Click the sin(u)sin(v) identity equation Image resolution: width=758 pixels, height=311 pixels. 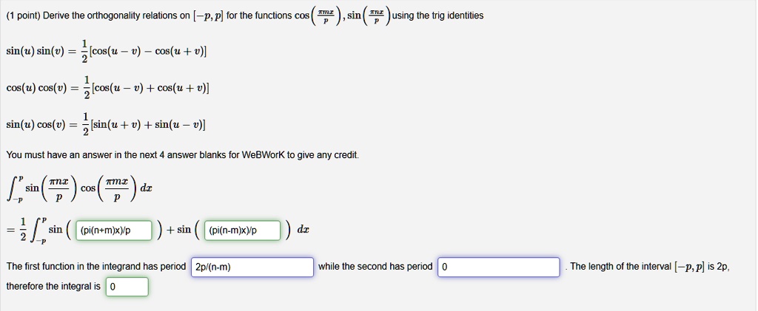[x=107, y=52]
